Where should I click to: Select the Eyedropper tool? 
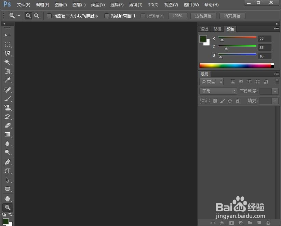(x=7, y=80)
